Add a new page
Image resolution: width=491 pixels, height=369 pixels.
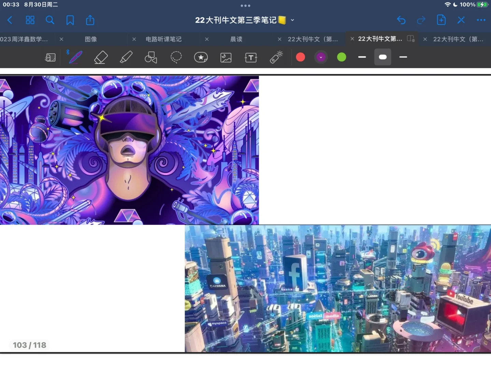441,20
